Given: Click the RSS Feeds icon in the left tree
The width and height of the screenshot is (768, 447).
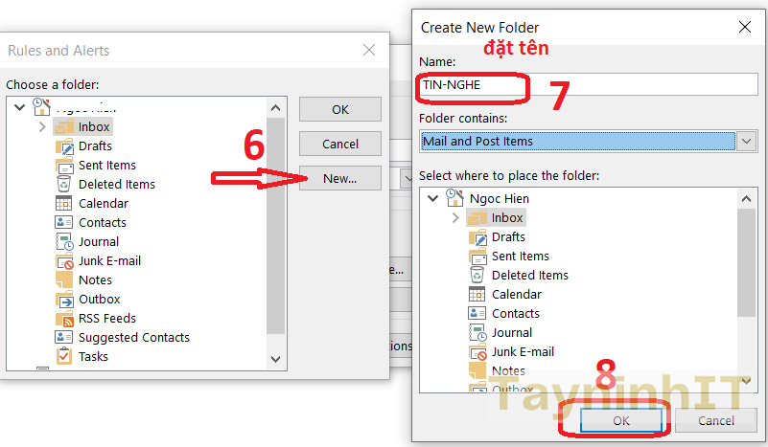Looking at the screenshot, I should (x=64, y=319).
